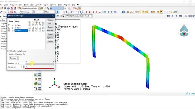
Task: Jump to first frame in top toolbar
Action: coord(105,12)
